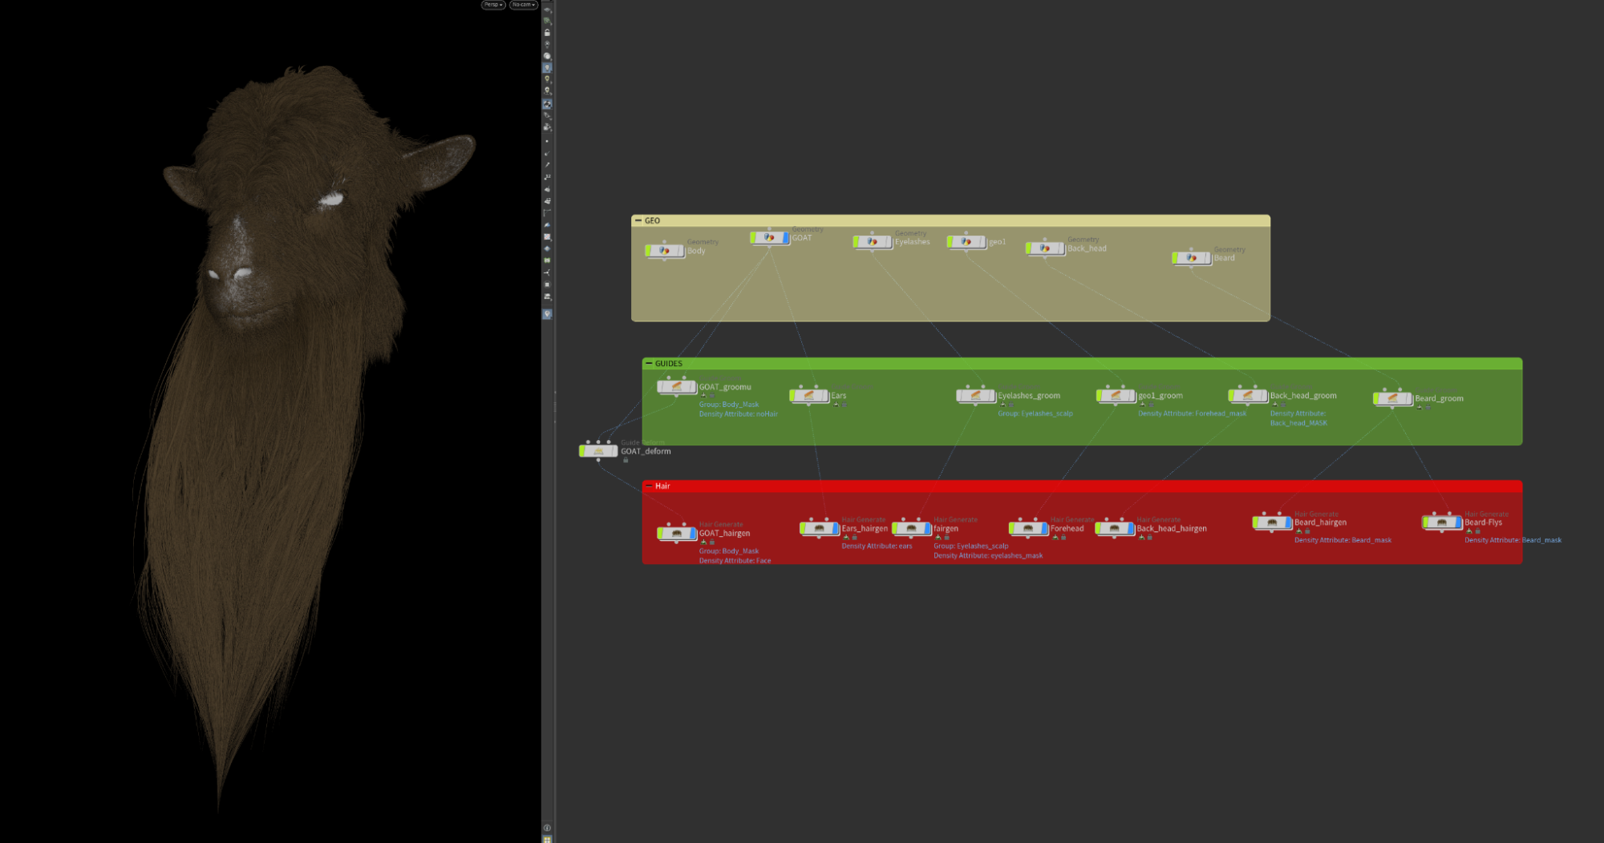The image size is (1604, 843).
Task: Toggle the blue display flag on Ears_hairgen
Action: pyautogui.click(x=836, y=529)
